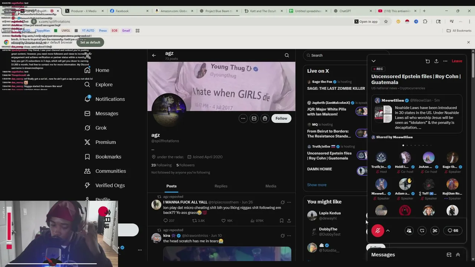Viewport: 475px width, 267px height.
Task: Open the All Bookmarks folder
Action: point(459,31)
